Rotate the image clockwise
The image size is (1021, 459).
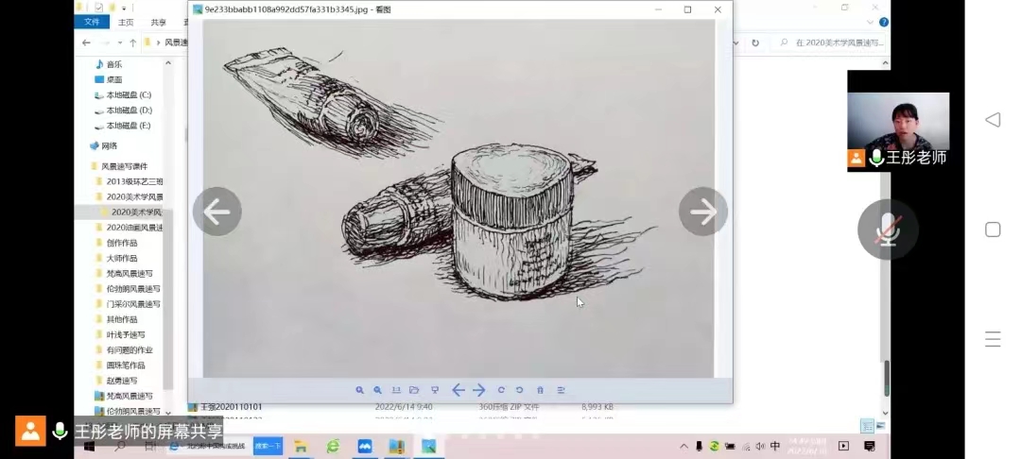pyautogui.click(x=501, y=390)
